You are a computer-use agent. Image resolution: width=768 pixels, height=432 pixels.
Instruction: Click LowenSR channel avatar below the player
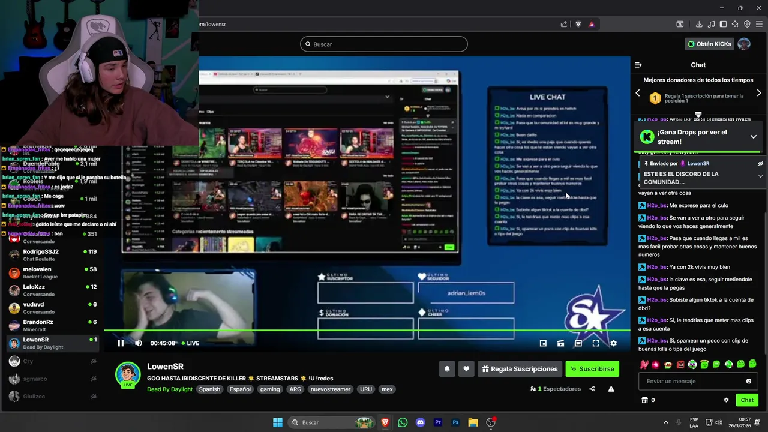point(128,374)
